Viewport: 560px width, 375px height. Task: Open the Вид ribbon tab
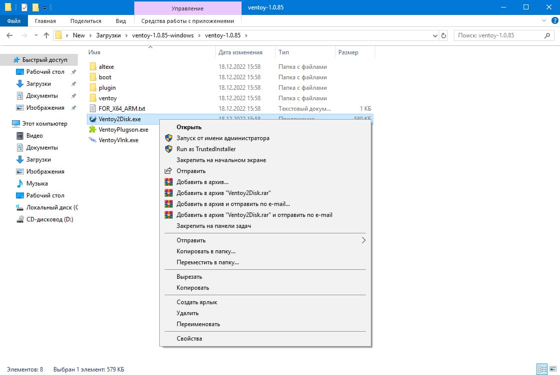point(121,21)
